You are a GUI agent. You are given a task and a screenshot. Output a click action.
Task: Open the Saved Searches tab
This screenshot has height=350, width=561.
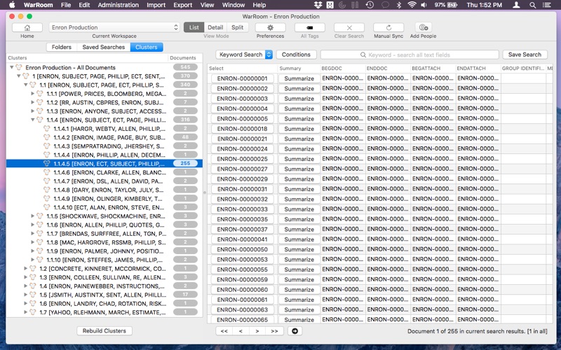click(x=103, y=47)
